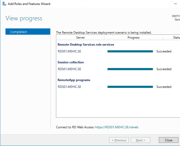Click the Server column header
This screenshot has height=146, width=180.
coord(80,38)
